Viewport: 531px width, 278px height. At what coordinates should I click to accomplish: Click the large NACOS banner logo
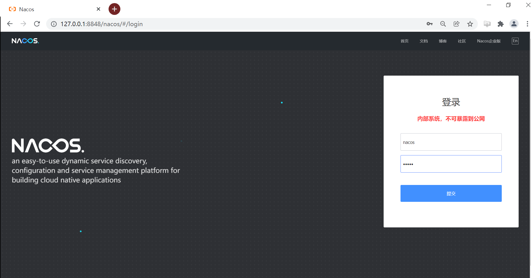[48, 145]
